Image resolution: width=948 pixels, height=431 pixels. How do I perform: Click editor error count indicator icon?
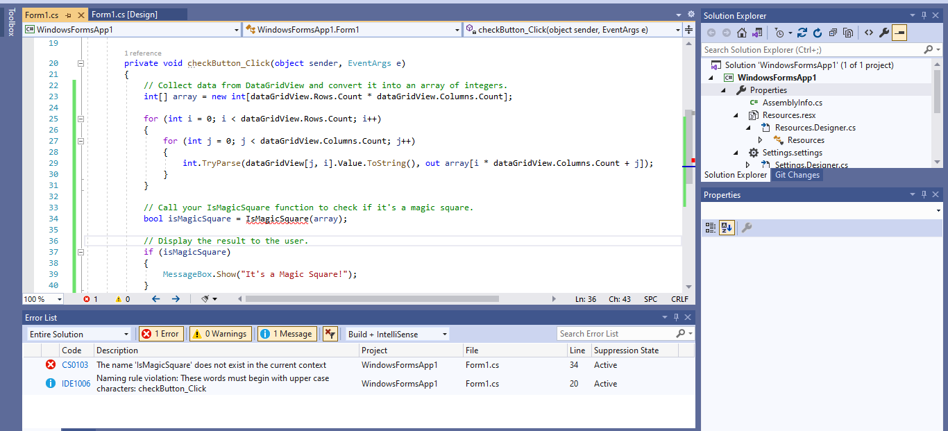coord(87,299)
